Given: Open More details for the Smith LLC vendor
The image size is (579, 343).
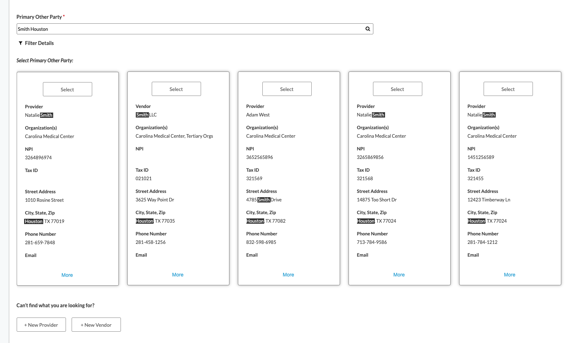Looking at the screenshot, I should tap(178, 274).
